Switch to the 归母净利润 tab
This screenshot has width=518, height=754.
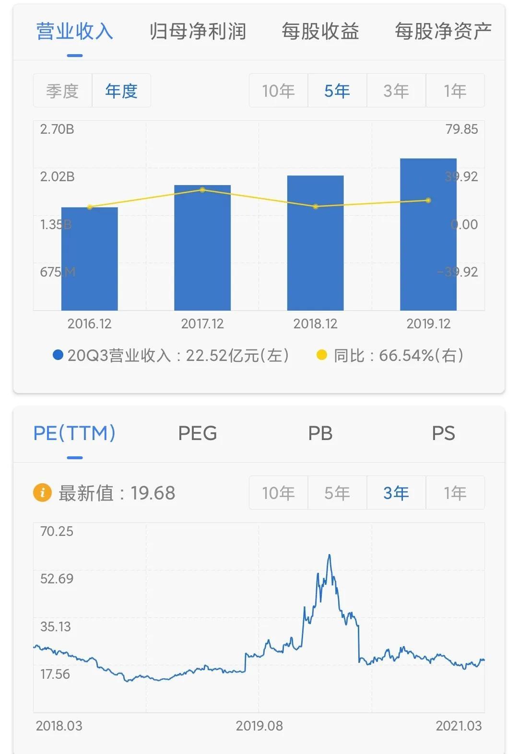[198, 32]
